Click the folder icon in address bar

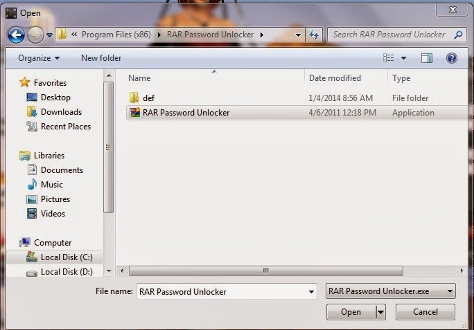(62, 35)
